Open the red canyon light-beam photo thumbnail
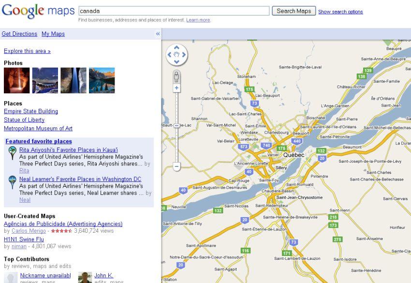411x283 pixels. [x=17, y=80]
